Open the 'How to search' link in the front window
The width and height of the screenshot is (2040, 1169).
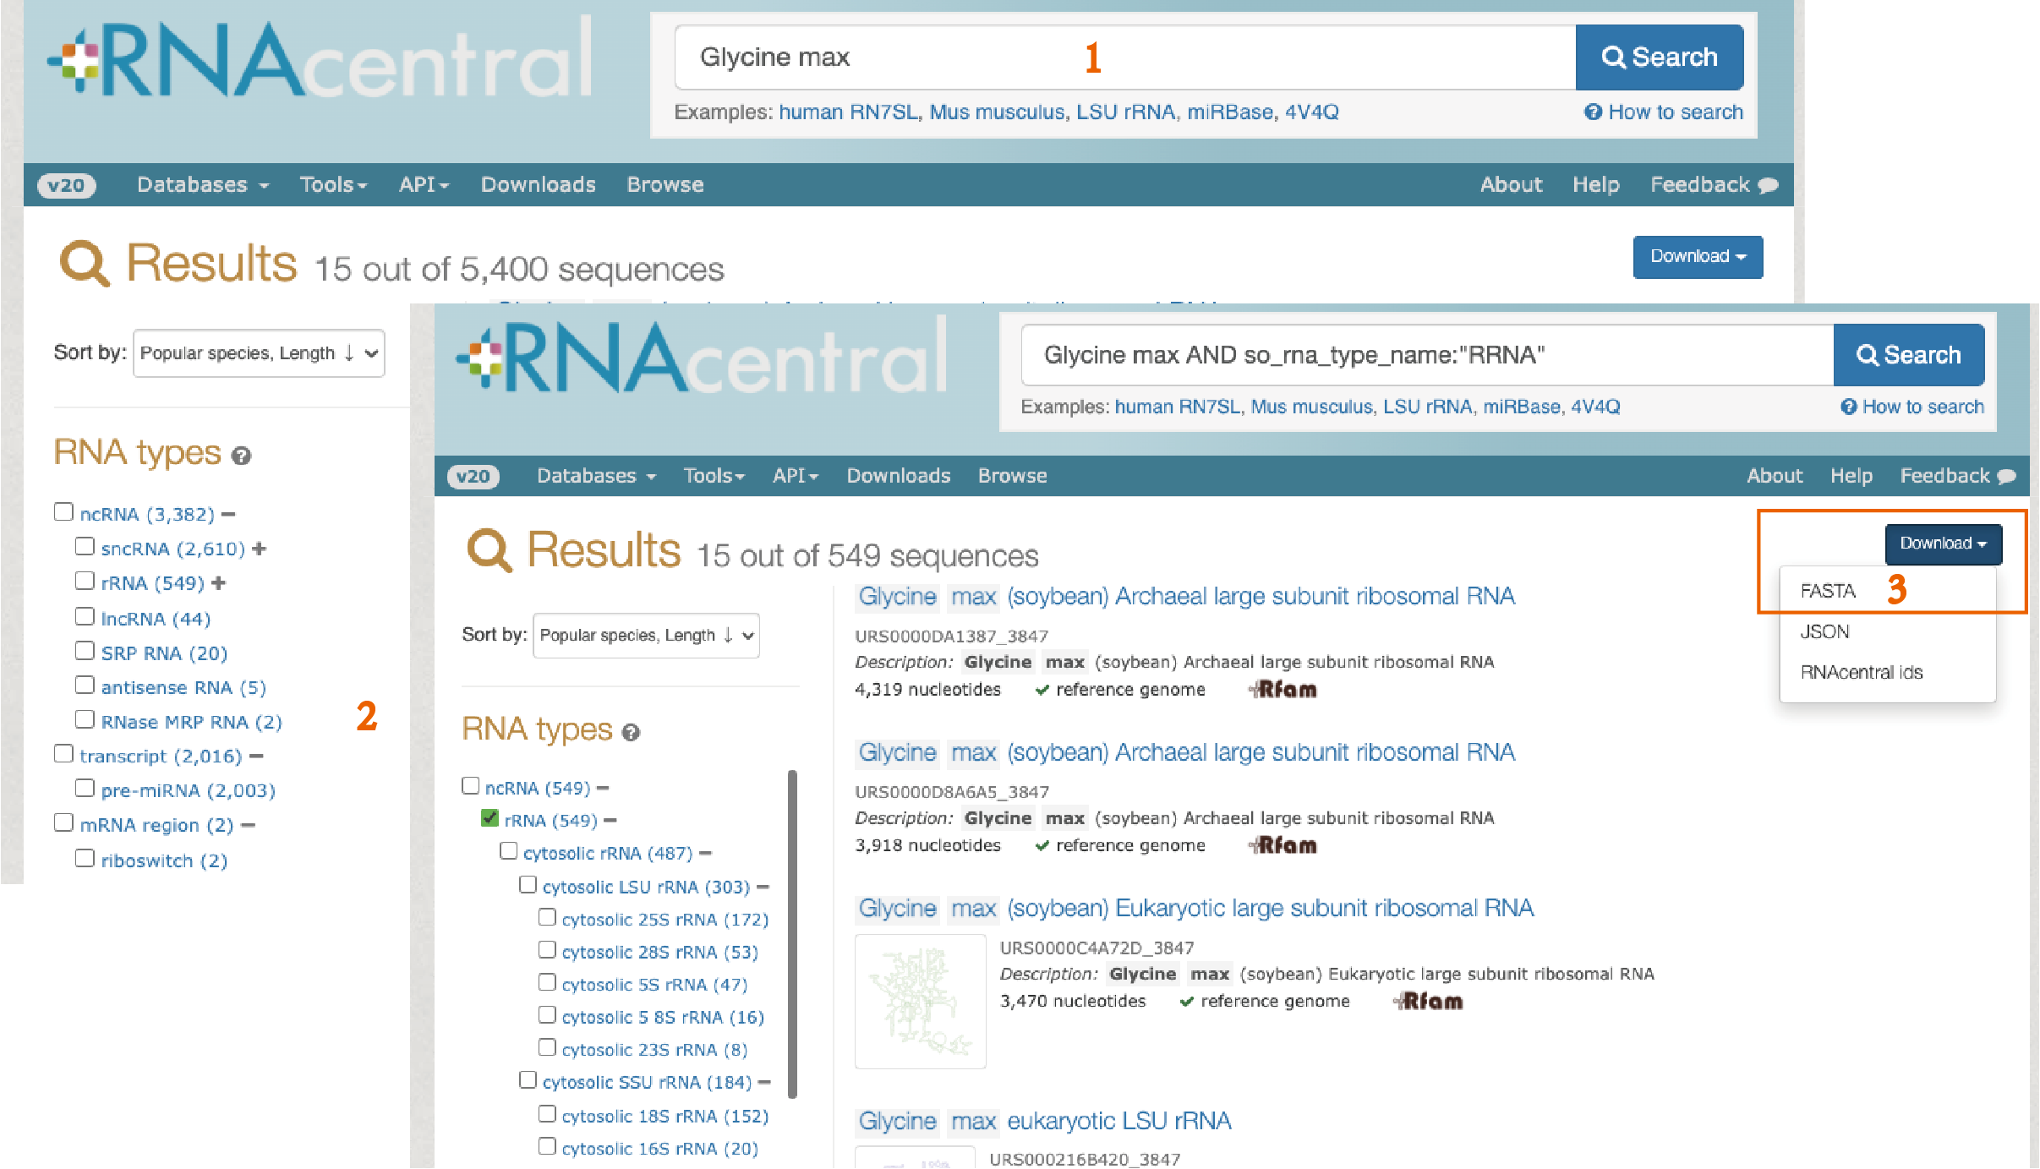click(1912, 407)
